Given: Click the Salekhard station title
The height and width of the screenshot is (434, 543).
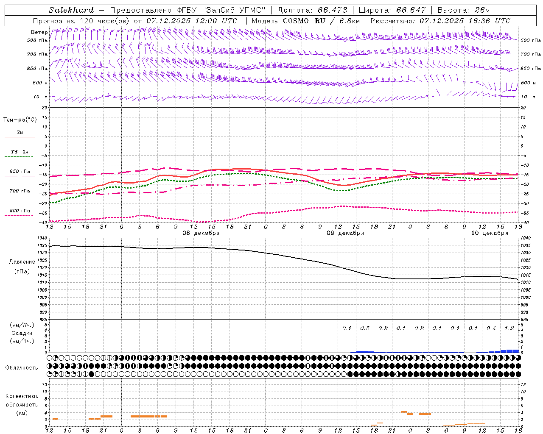Looking at the screenshot, I should 71,10.
